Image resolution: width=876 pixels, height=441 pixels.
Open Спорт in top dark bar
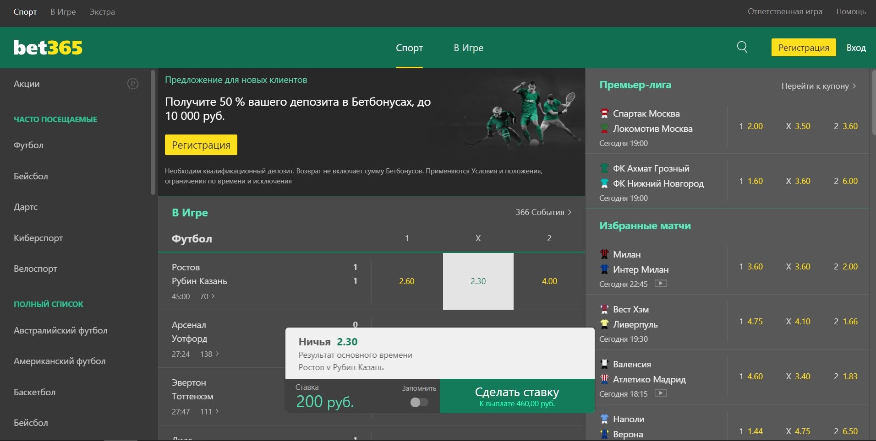point(25,12)
